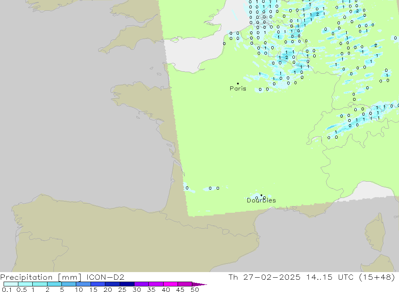Screen dimensions: 399x292
Task: Pick the 15–20 mm blue legend swatch
Action: point(98,284)
